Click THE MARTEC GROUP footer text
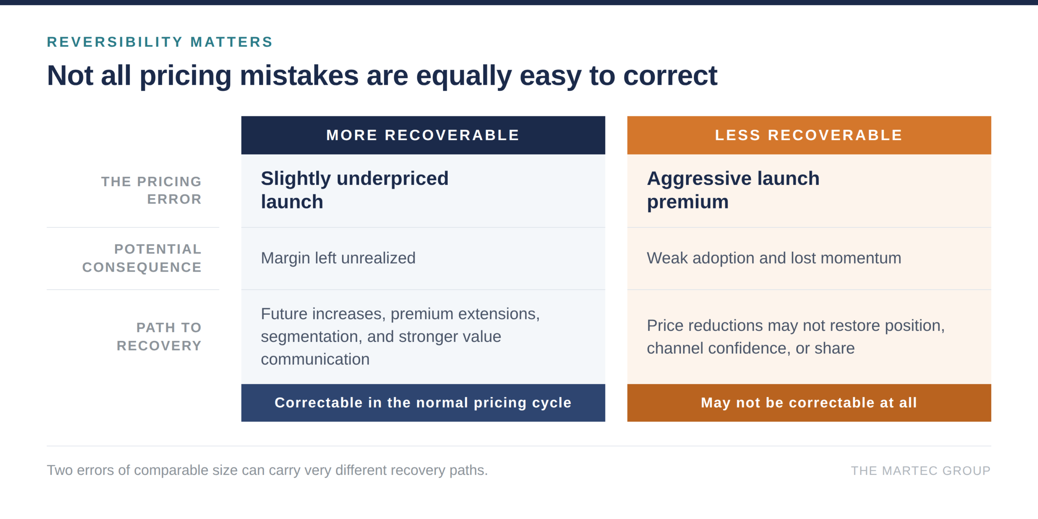 920,471
